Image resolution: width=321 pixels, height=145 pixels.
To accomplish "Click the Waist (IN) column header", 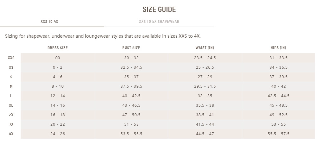I will (x=205, y=48).
